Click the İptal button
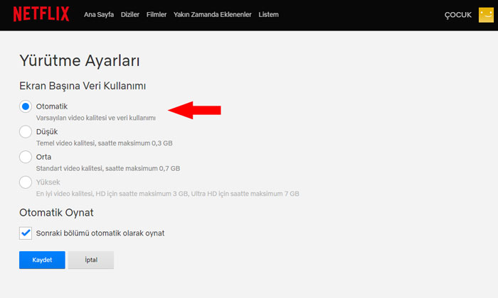Screen dimensions: 498x298 91,260
